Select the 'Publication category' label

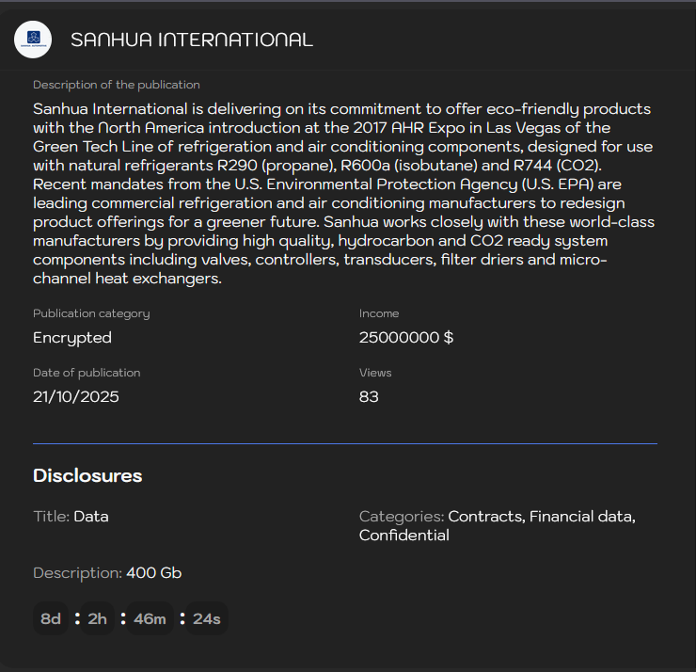(91, 313)
